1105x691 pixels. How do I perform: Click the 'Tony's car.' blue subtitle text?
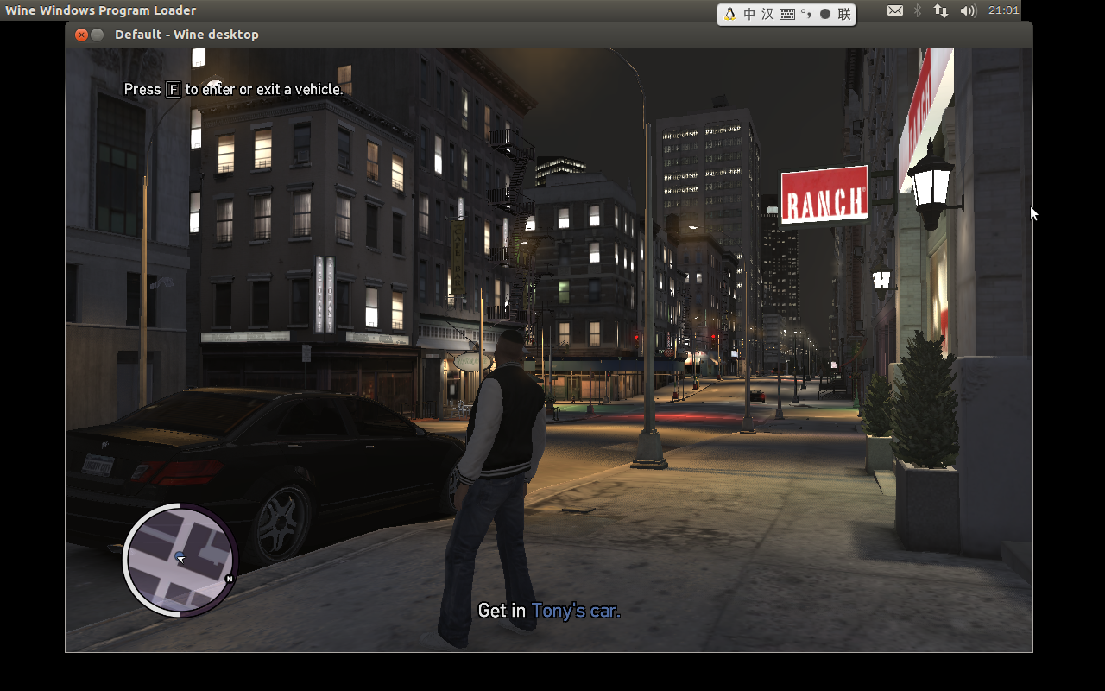click(x=576, y=611)
